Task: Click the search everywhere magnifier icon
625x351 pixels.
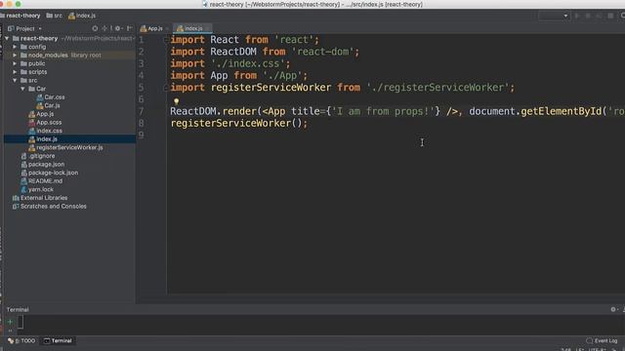Action: pos(622,16)
